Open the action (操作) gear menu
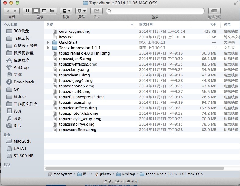The width and height of the screenshot is (240, 186). point(81,11)
